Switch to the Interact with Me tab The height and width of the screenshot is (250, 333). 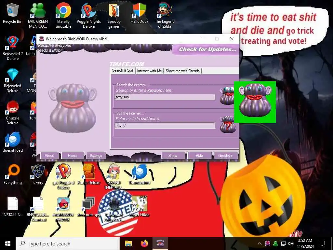point(150,71)
